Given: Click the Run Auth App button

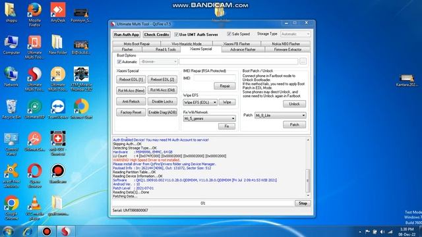Looking at the screenshot, I should [x=127, y=35].
